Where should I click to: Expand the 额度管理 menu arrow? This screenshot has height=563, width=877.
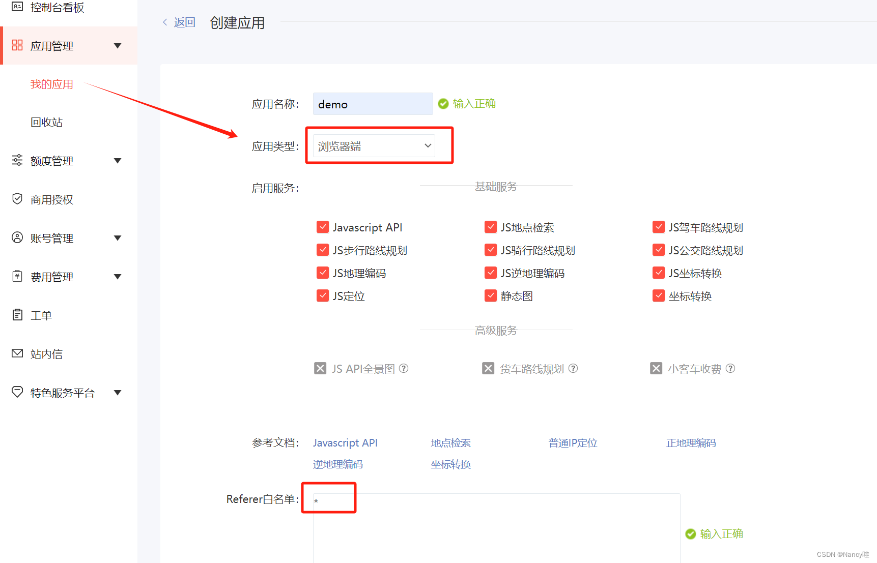point(118,161)
